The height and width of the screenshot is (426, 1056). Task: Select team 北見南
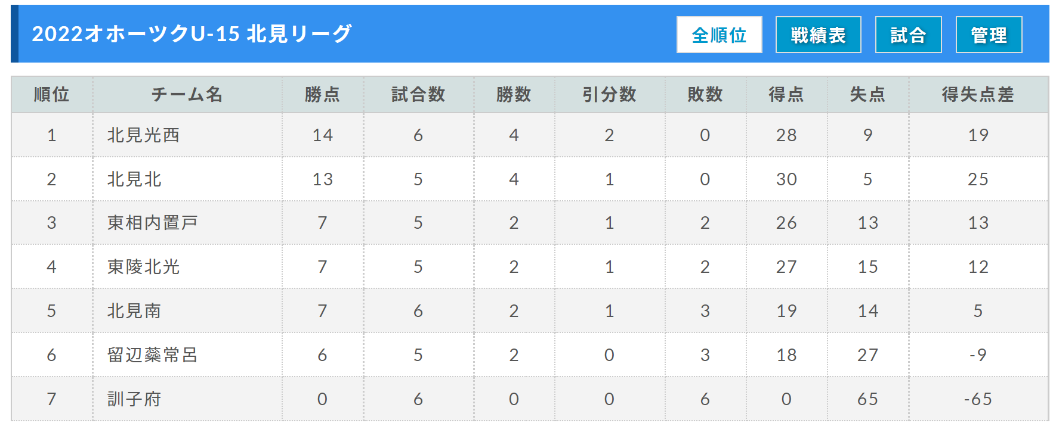134,311
